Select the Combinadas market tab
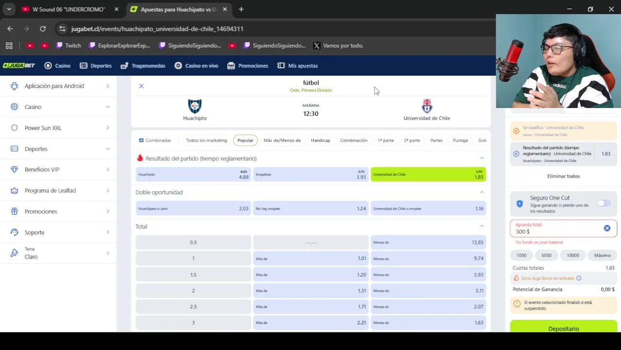 pos(155,140)
